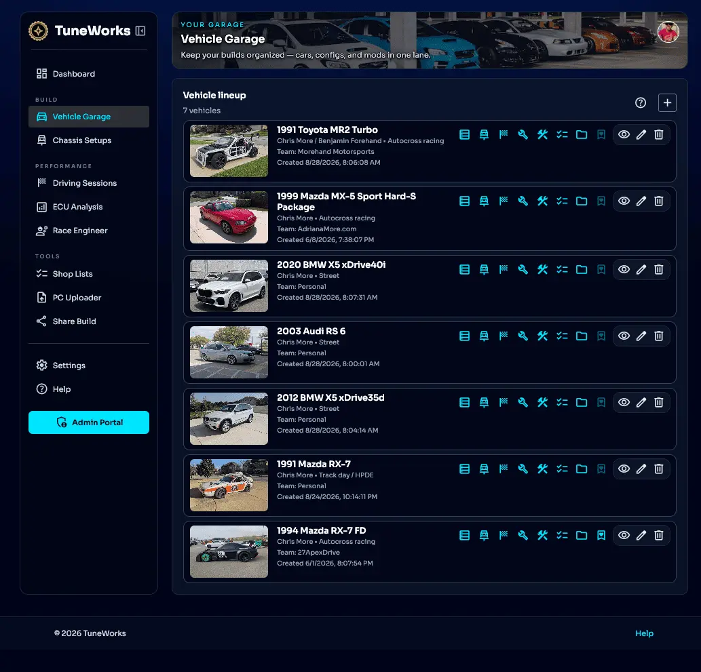The image size is (701, 672).
Task: Open ECU Analysis in the sidebar
Action: tap(88, 207)
